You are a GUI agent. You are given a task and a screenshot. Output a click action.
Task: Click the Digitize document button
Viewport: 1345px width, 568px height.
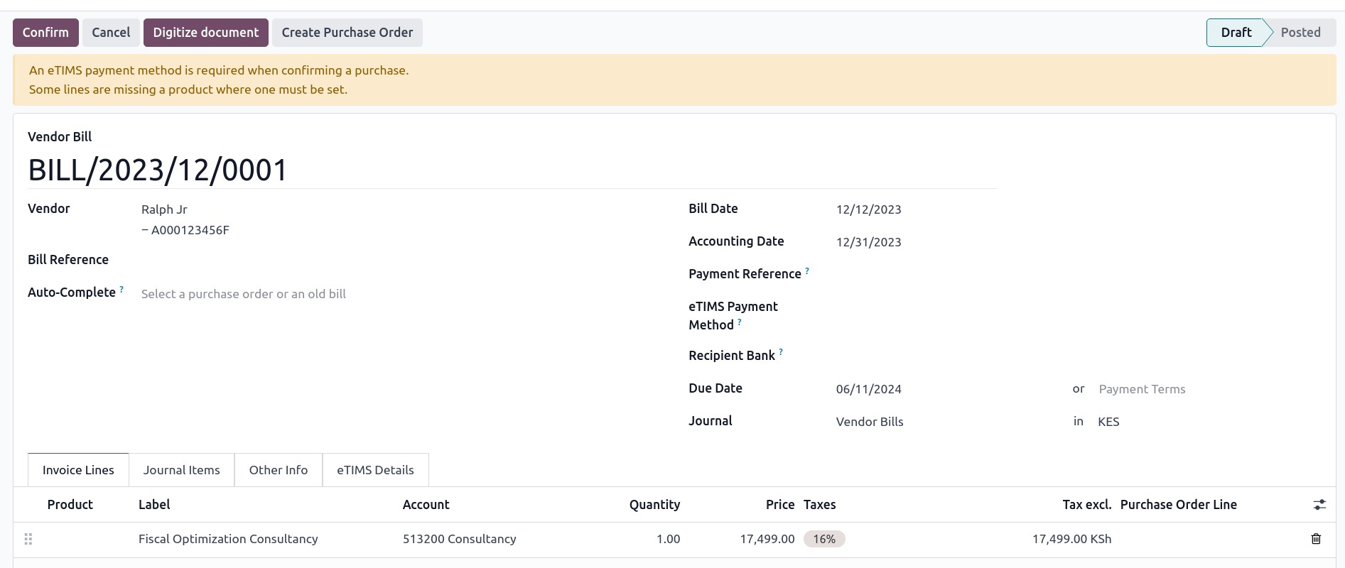[205, 33]
